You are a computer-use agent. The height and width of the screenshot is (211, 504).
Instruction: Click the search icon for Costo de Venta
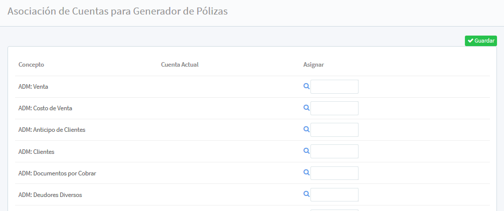[306, 108]
